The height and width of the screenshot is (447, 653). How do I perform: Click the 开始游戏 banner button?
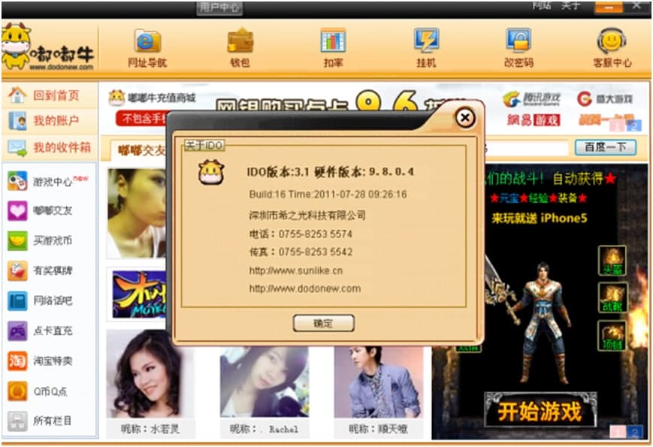(x=540, y=411)
